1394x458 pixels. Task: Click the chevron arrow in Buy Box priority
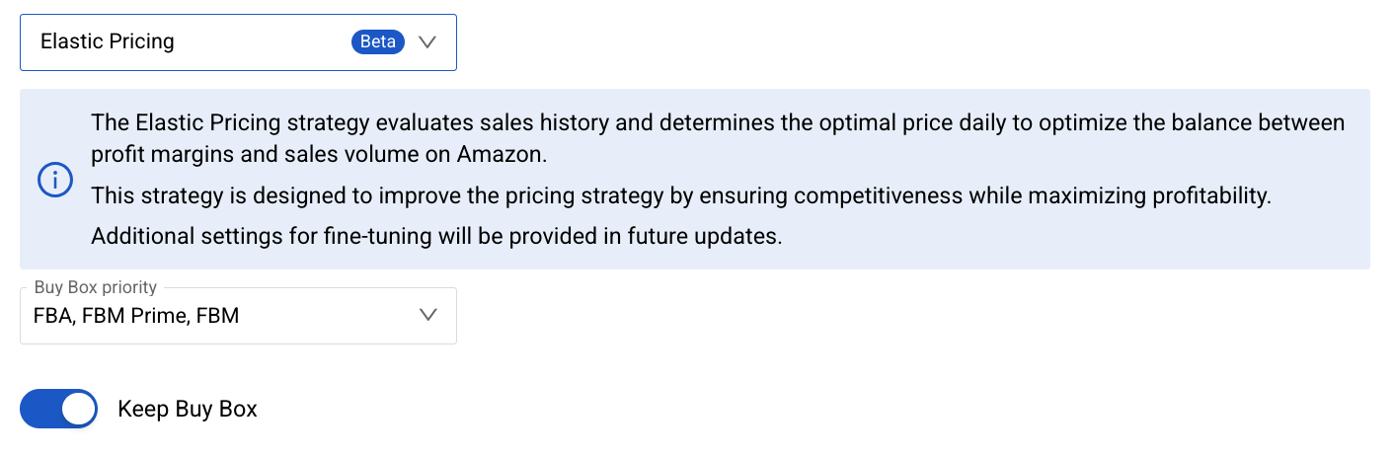pyautogui.click(x=427, y=316)
